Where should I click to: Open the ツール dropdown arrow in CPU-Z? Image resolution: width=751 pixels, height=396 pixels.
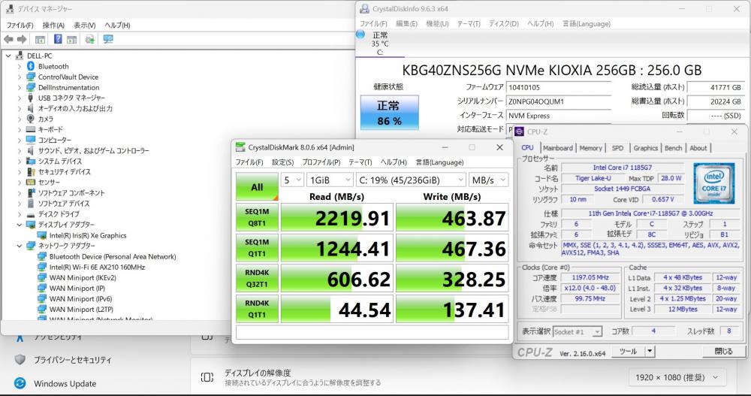click(650, 352)
